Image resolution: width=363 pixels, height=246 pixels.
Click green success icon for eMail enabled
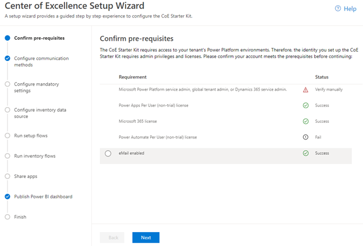pos(305,153)
